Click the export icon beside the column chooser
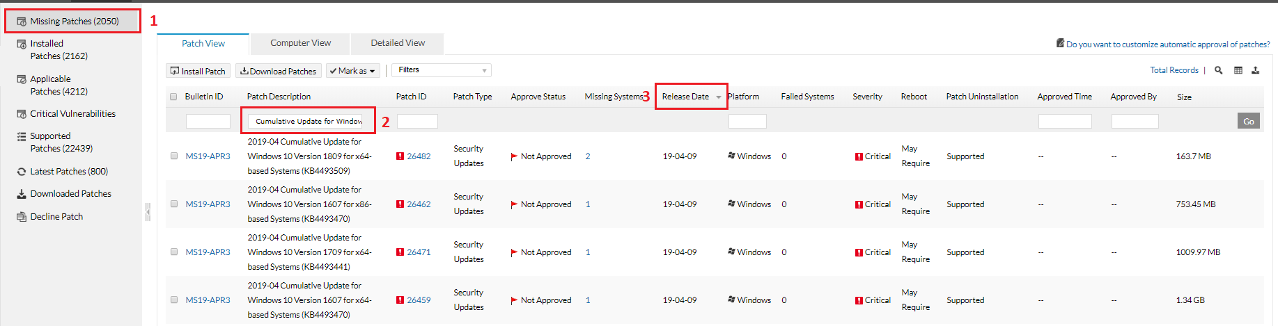Viewport: 1278px width, 326px height. 1255,70
